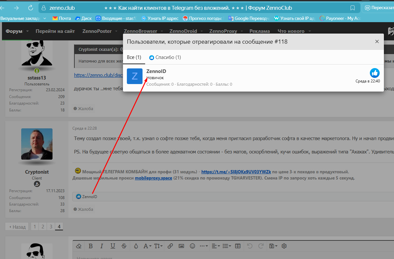Open the Перейти на сайт menu item

coord(55,31)
